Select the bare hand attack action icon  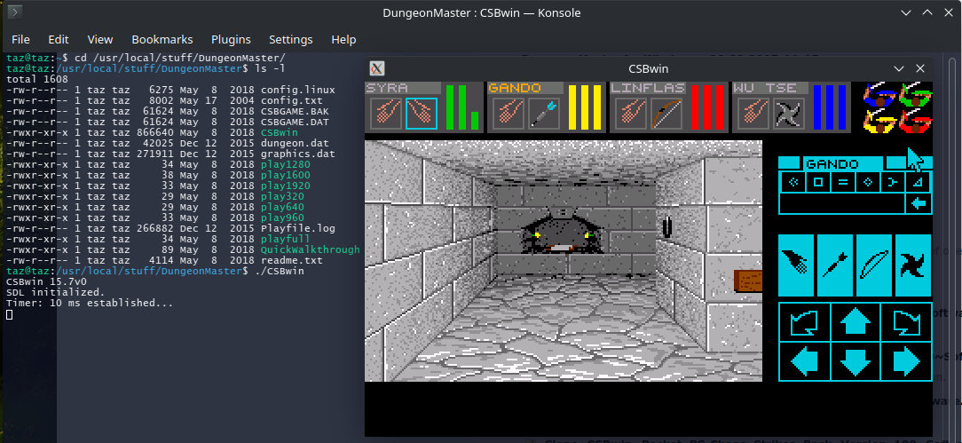tap(796, 265)
